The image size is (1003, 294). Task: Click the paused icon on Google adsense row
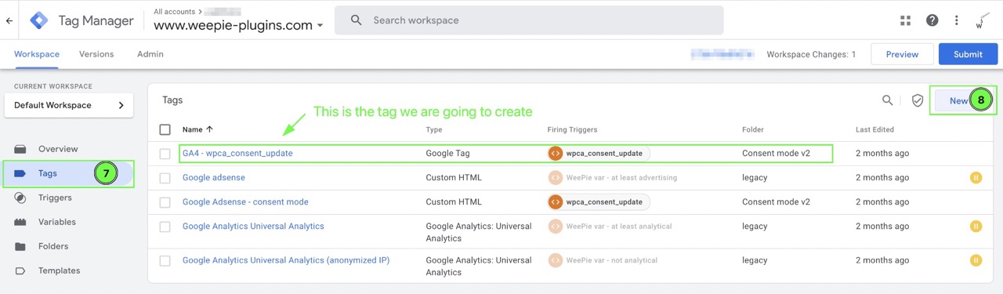pos(976,178)
